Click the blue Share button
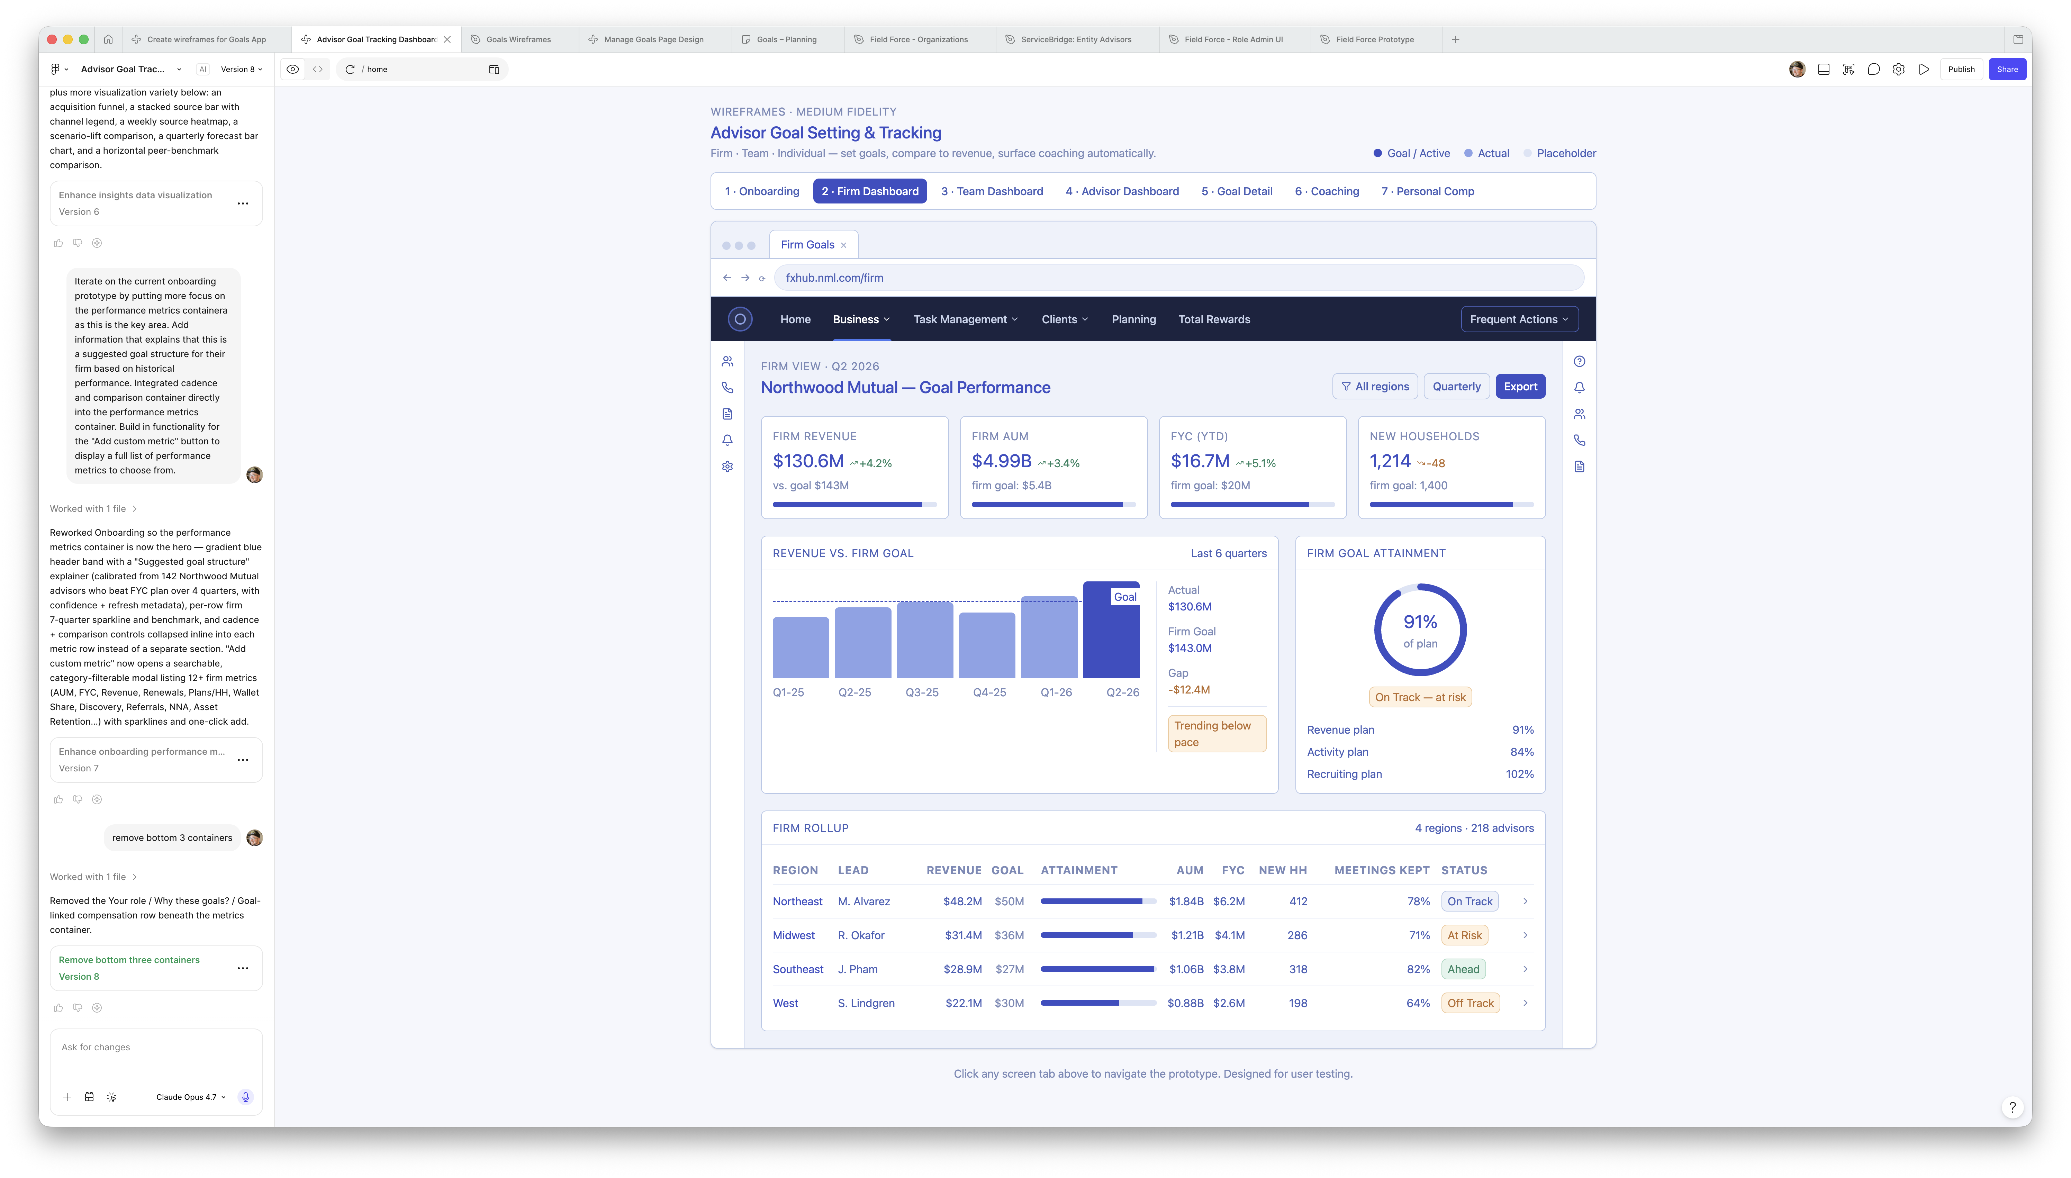The width and height of the screenshot is (2071, 1178). [x=2006, y=70]
